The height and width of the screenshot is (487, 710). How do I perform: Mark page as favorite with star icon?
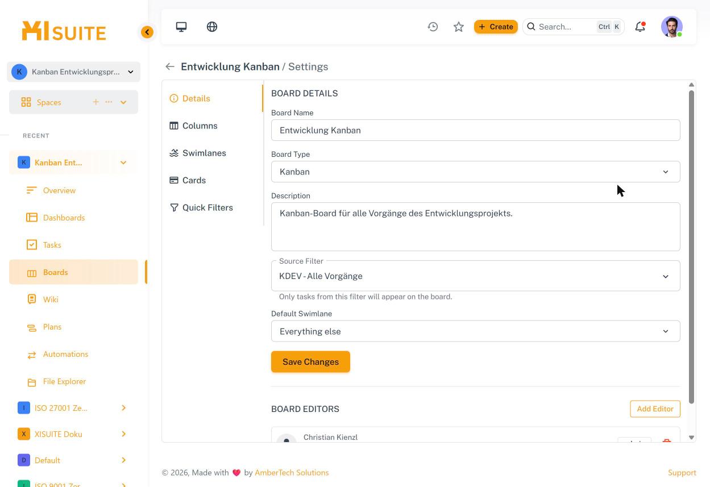(x=459, y=27)
